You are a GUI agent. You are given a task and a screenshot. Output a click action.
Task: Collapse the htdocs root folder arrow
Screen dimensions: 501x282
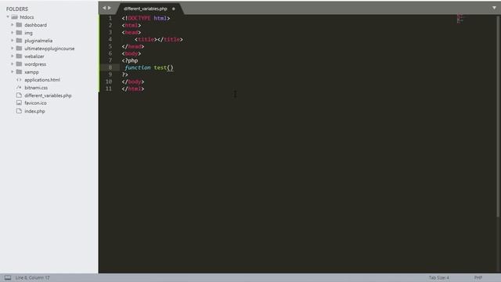tap(8, 17)
